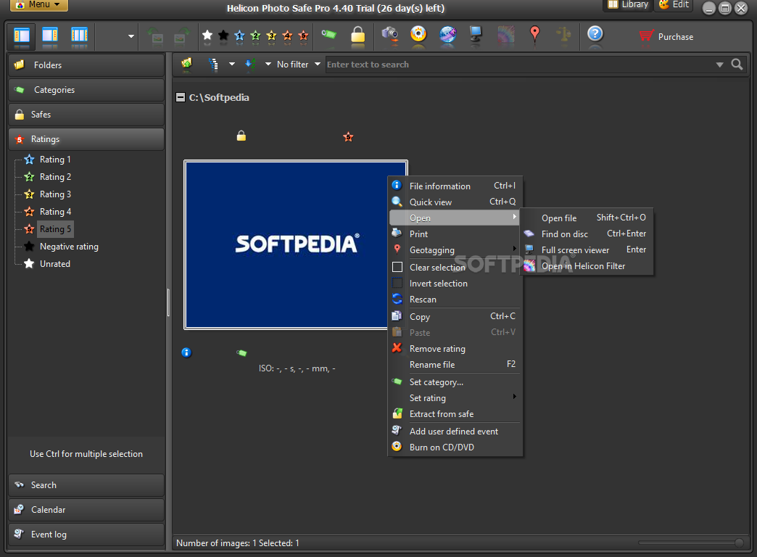Screen dimensions: 757x557
Task: Click the Softpedia image thumbnail
Action: [x=295, y=244]
